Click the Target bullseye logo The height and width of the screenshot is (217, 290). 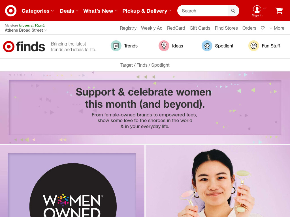[x=11, y=11]
